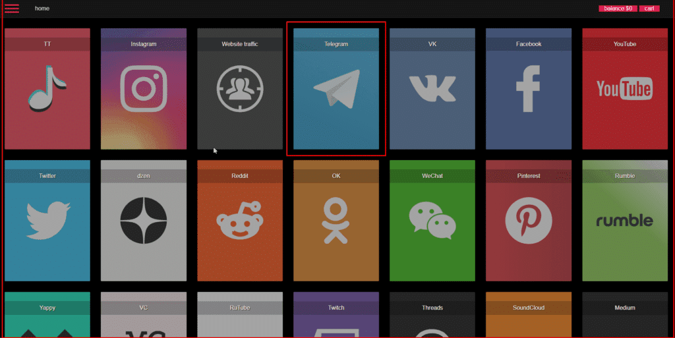This screenshot has height=338, width=675.
Task: Open the VK logo tile
Action: 432,88
